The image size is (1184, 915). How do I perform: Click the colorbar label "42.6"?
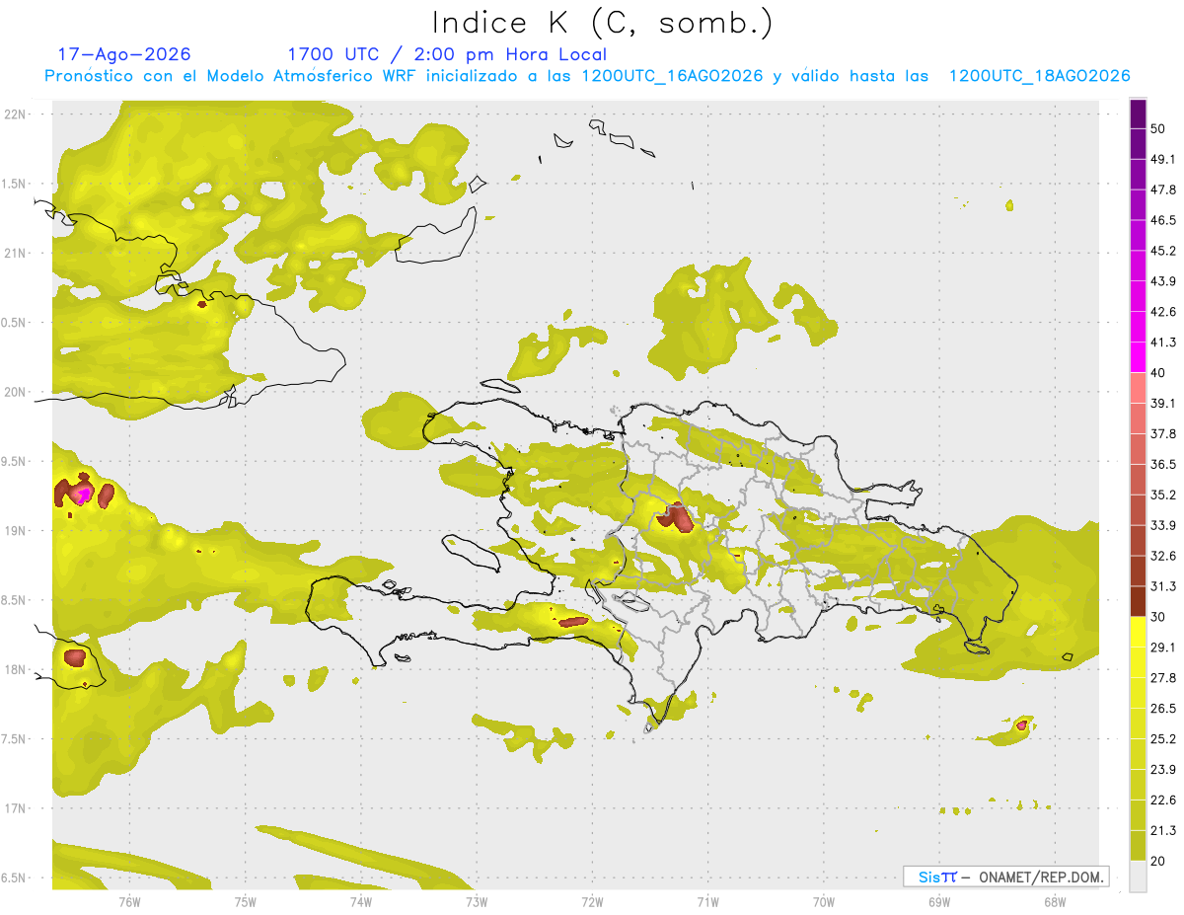coord(1163,312)
